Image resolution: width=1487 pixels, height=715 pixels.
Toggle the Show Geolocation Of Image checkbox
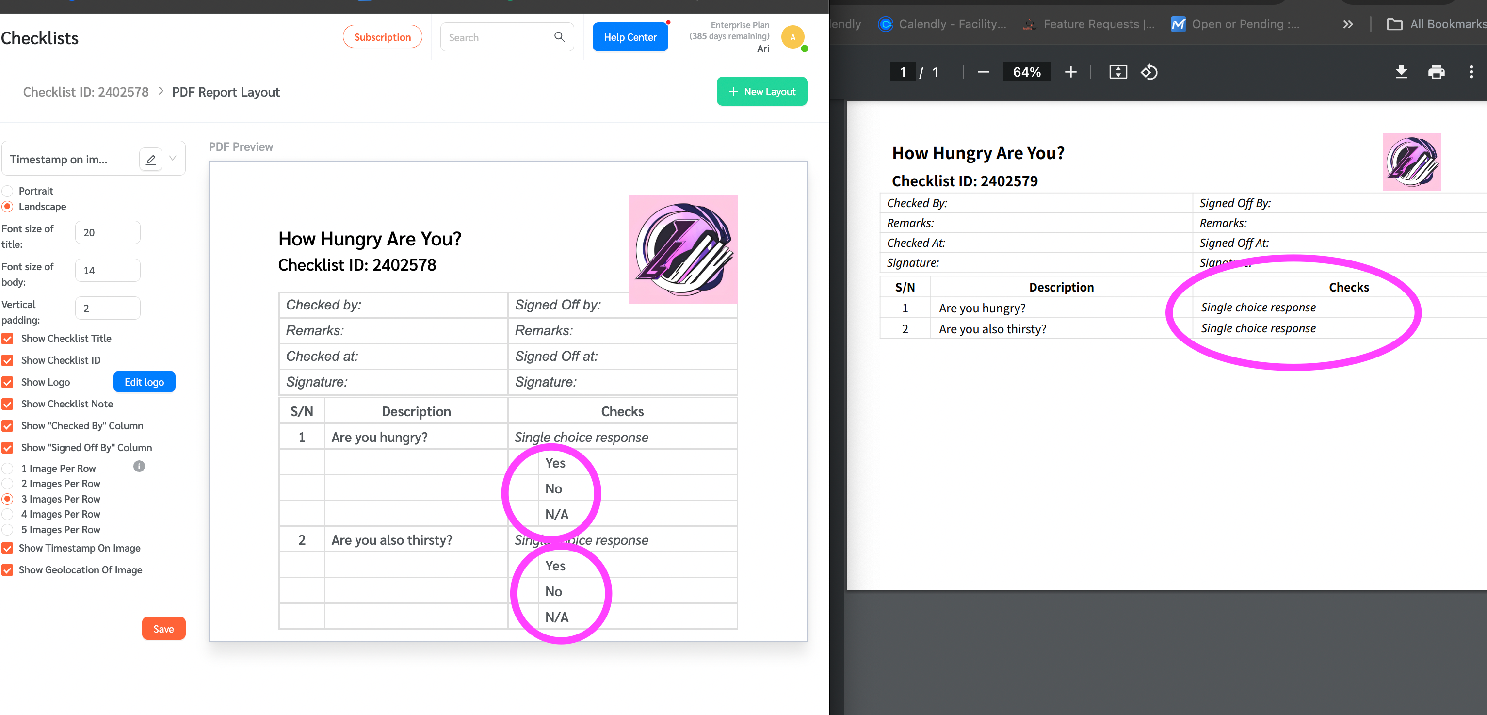tap(9, 570)
